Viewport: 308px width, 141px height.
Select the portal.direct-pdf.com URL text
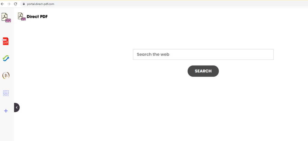point(41,4)
